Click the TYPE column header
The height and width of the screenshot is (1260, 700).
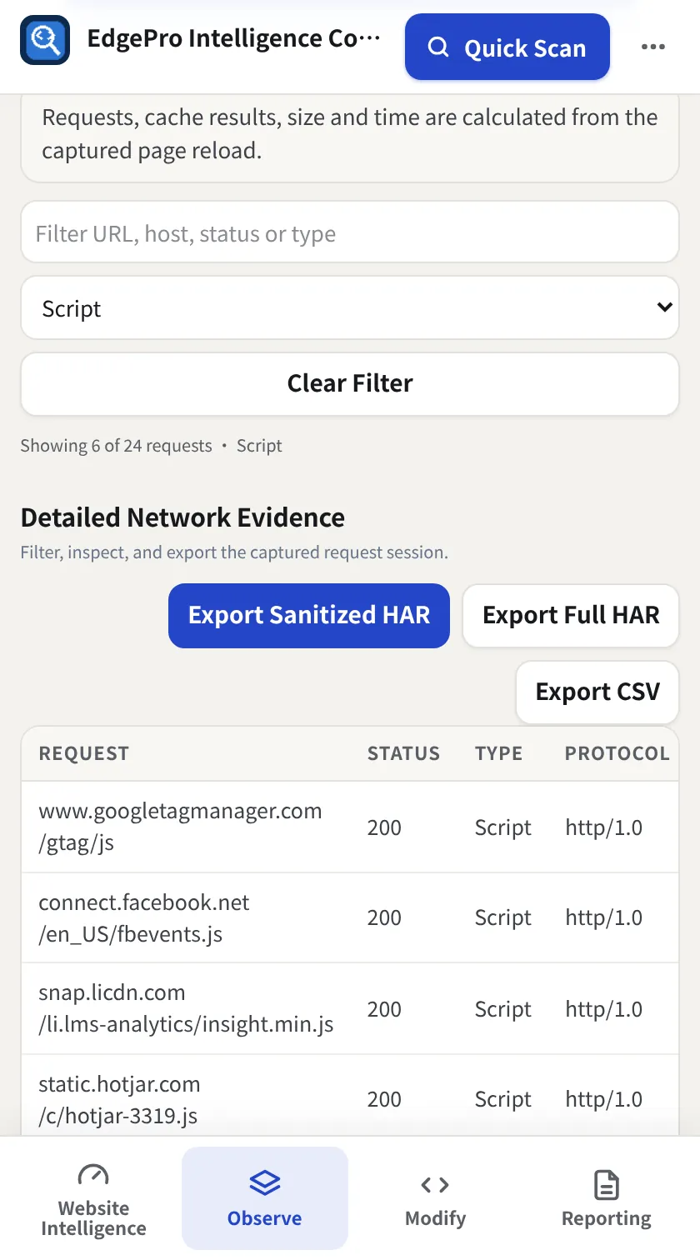pyautogui.click(x=498, y=753)
